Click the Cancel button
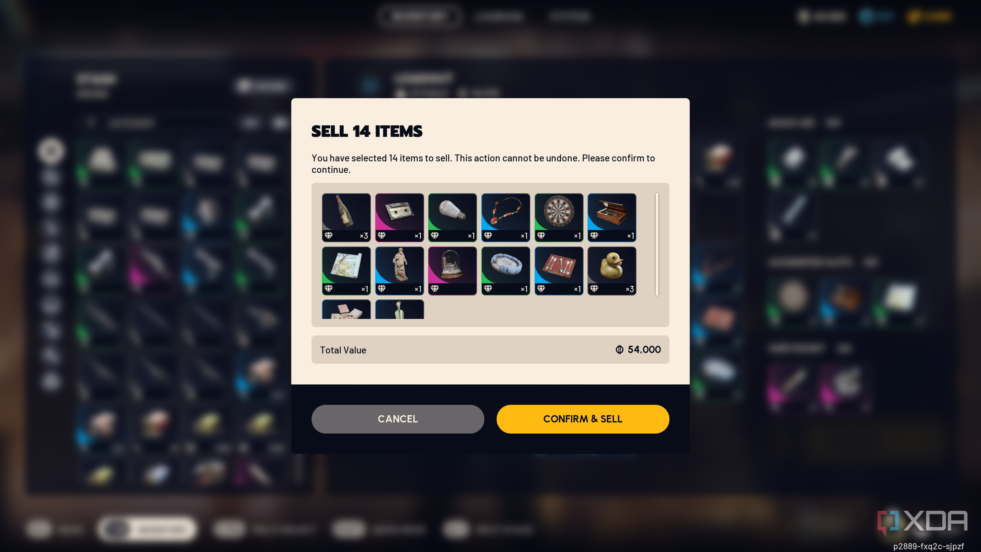The height and width of the screenshot is (552, 981). pos(398,419)
